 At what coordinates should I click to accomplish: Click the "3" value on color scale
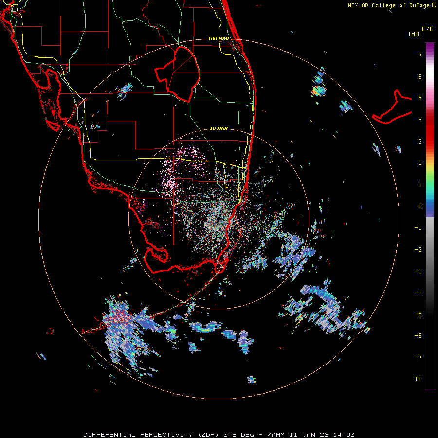pos(420,141)
